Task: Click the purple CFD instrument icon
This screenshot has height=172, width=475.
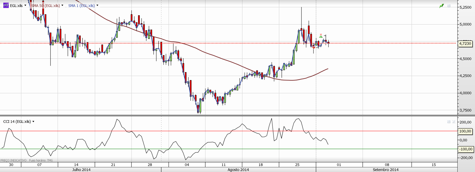Action: (x=6, y=6)
